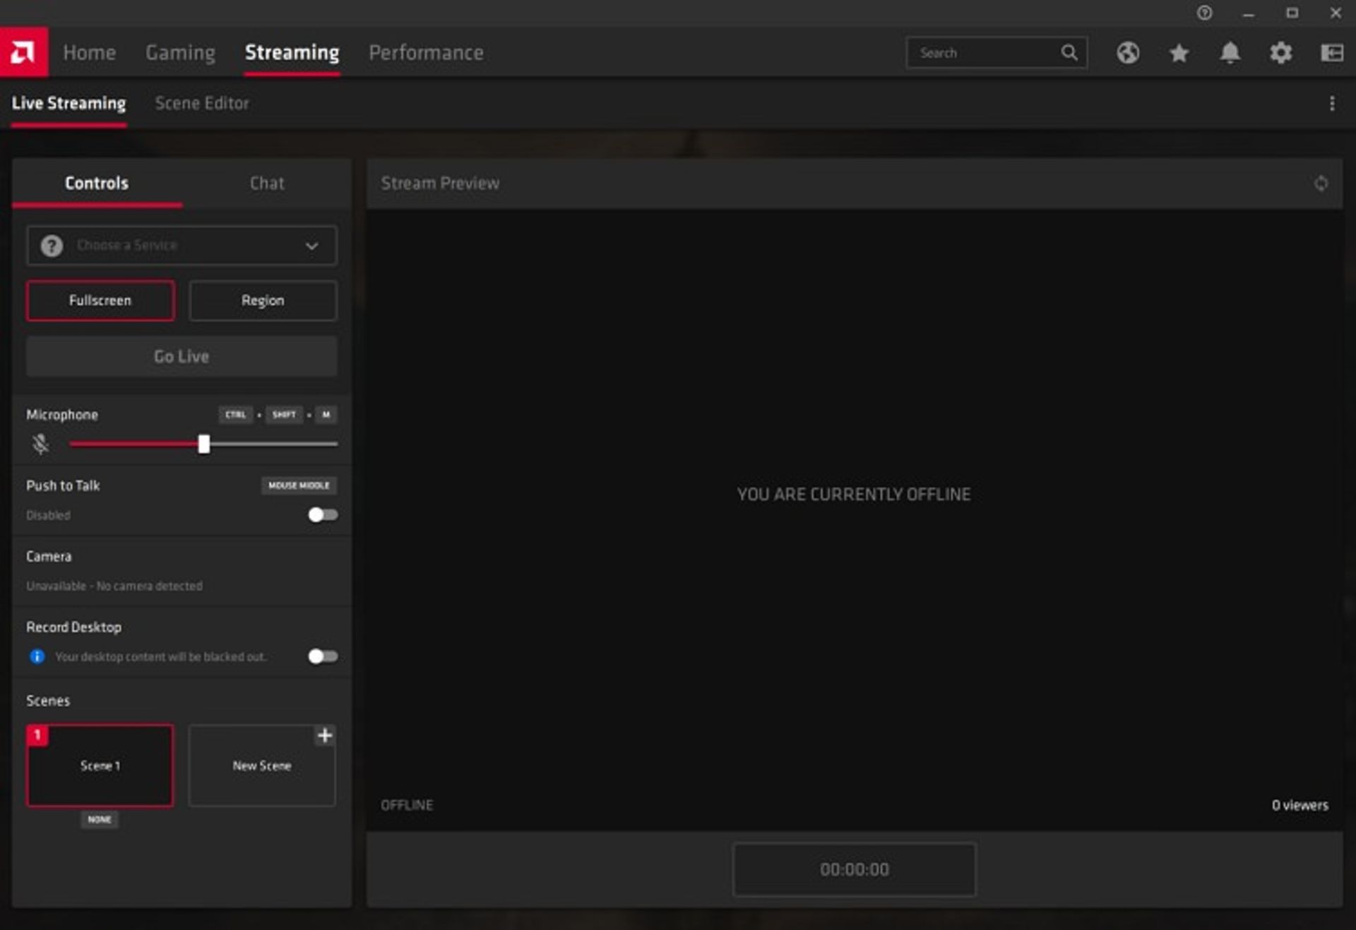
Task: Turn on Record Desktop toggle
Action: [x=323, y=656]
